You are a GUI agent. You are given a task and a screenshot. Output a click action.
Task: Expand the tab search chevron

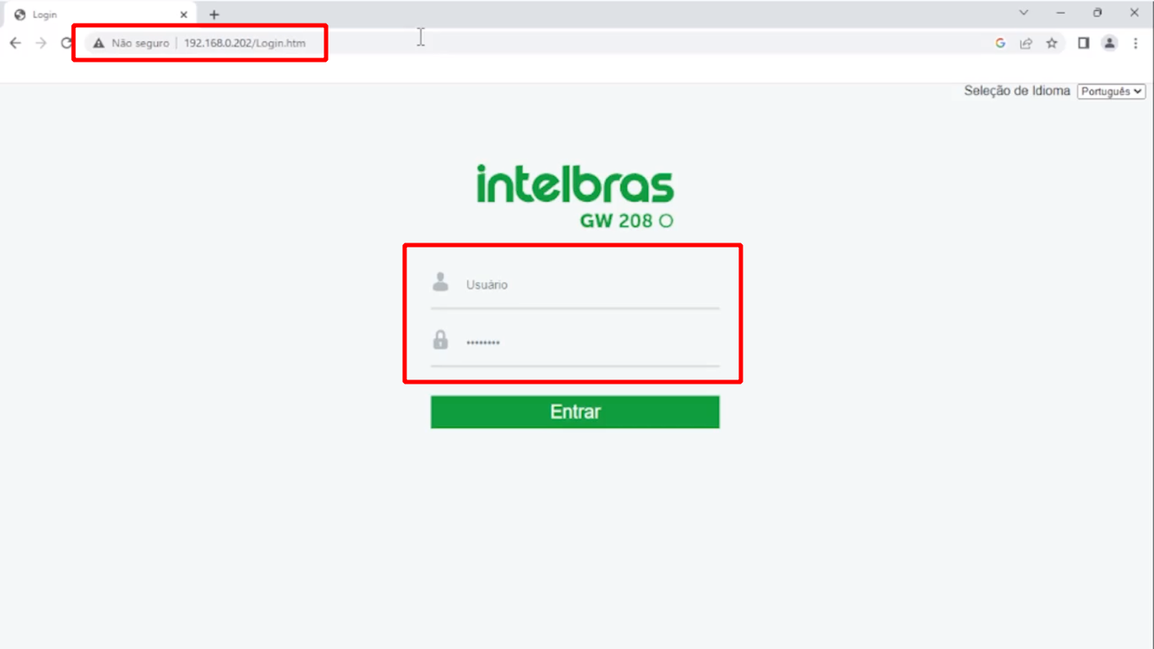tap(1023, 13)
